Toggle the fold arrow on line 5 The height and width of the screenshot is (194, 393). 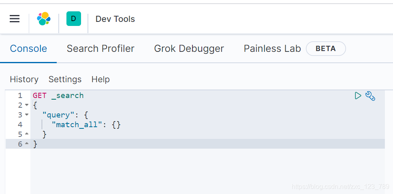[27, 134]
